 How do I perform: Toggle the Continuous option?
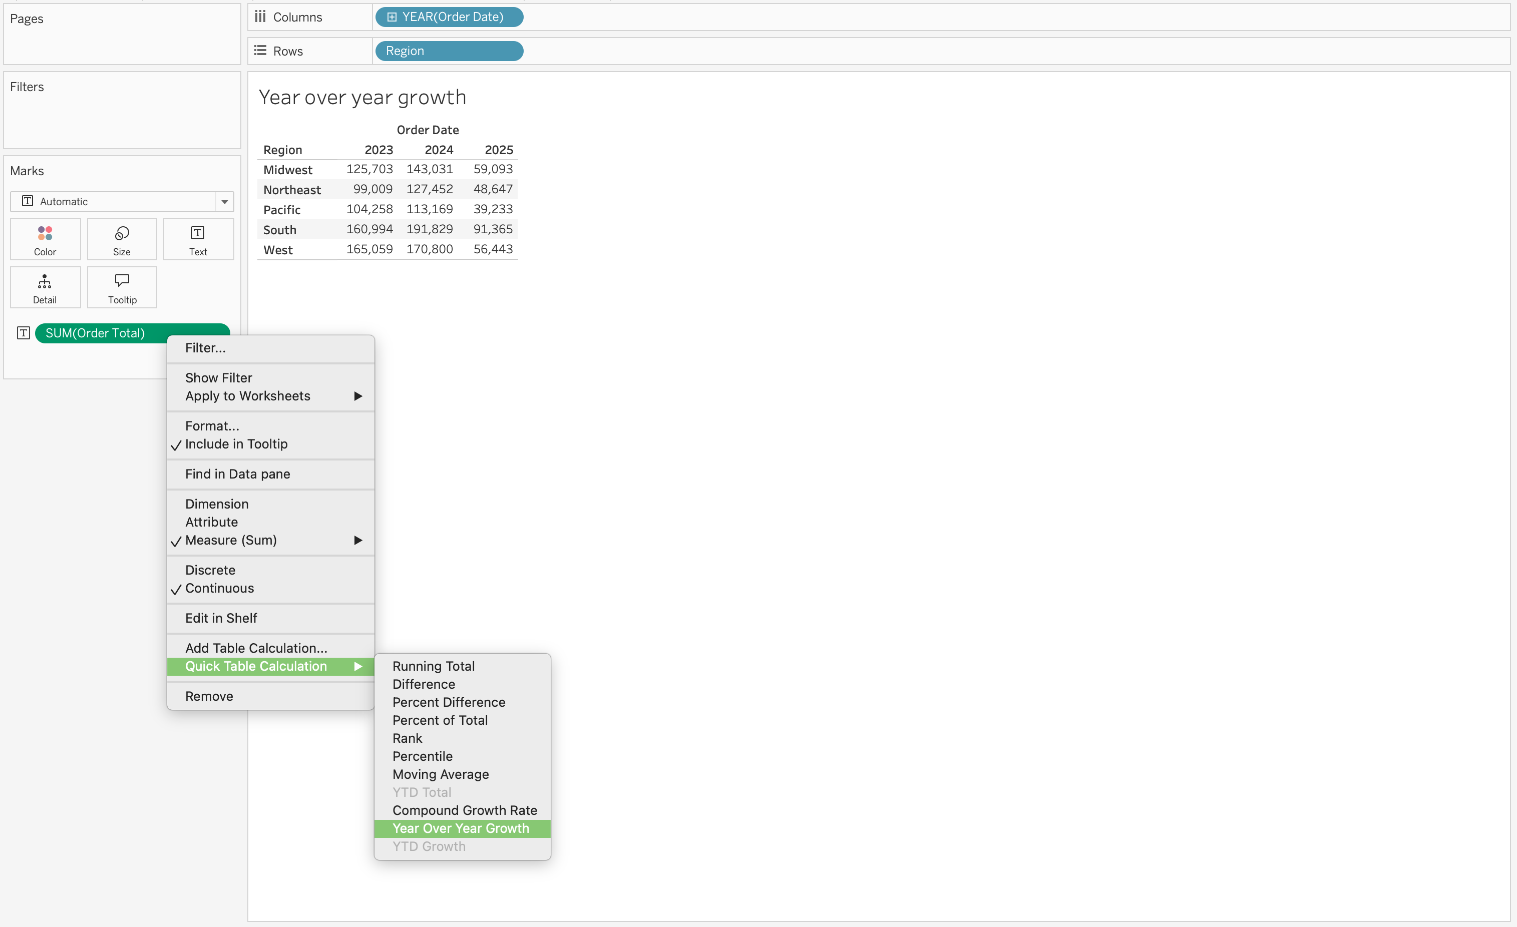[219, 588]
